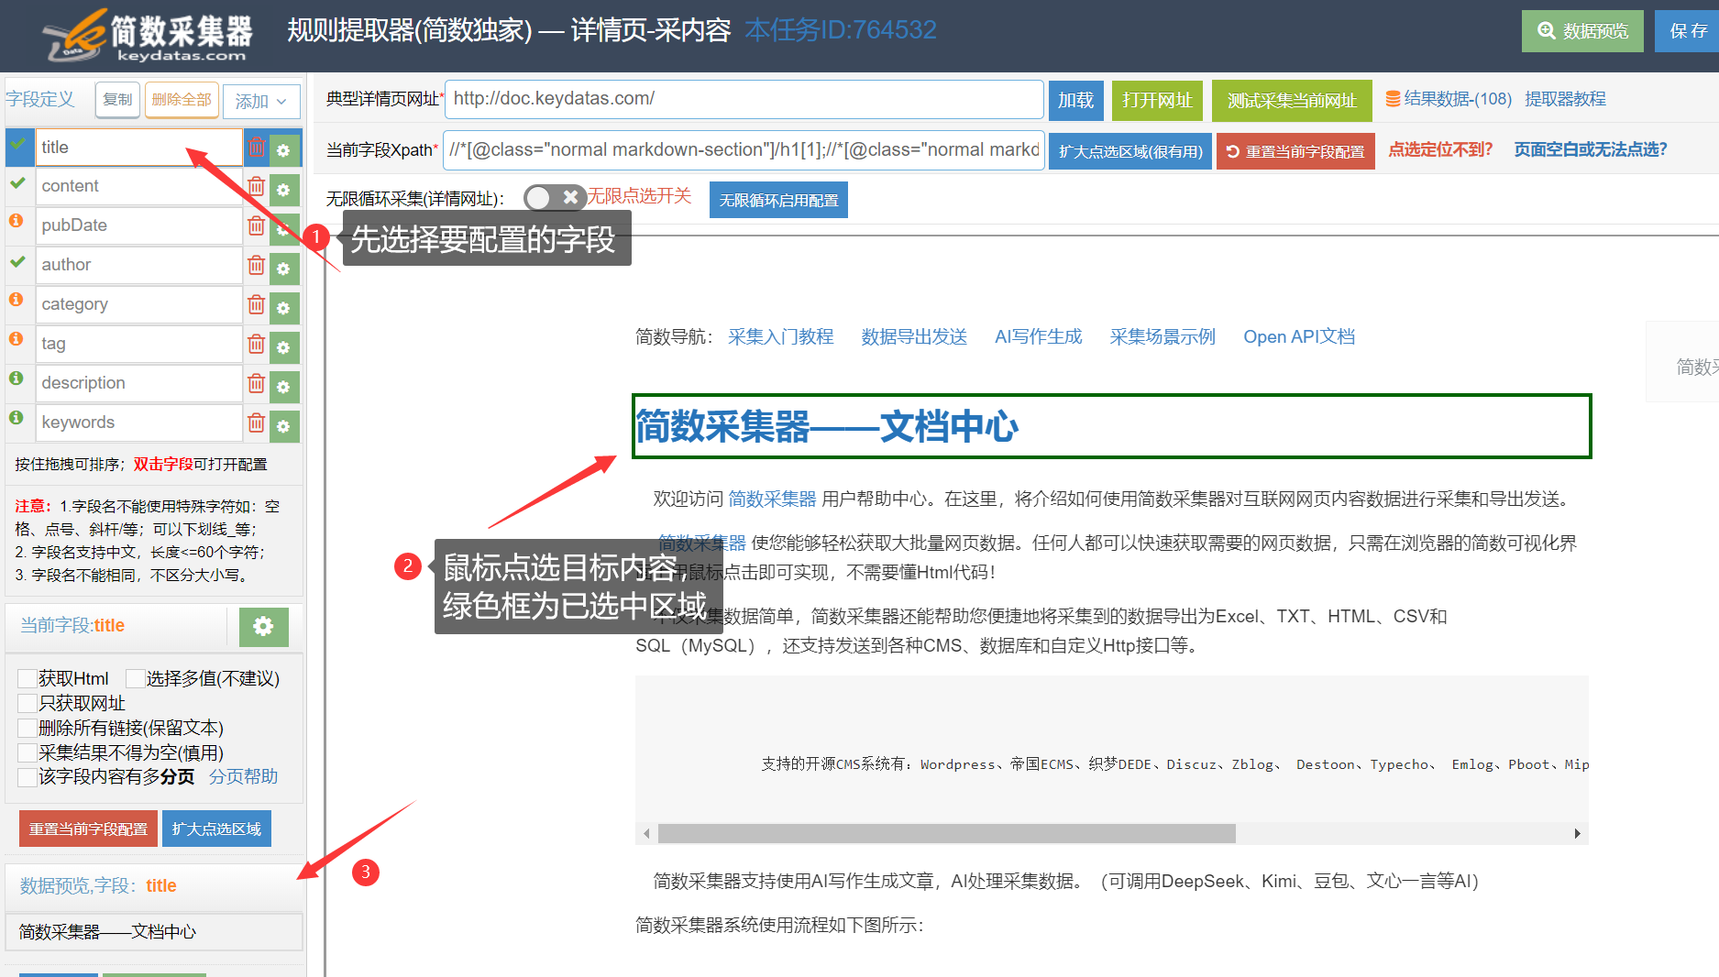Image resolution: width=1719 pixels, height=977 pixels.
Task: Check the 只获取网址 option
Action: tap(28, 704)
